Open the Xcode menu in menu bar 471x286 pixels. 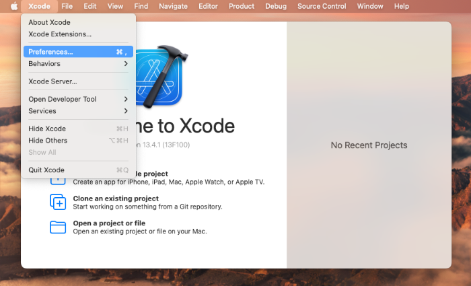[39, 6]
